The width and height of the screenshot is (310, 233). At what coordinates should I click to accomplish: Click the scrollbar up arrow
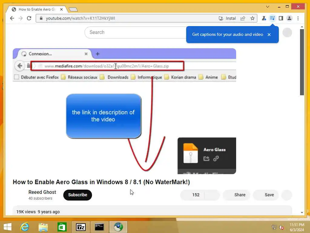302,27
